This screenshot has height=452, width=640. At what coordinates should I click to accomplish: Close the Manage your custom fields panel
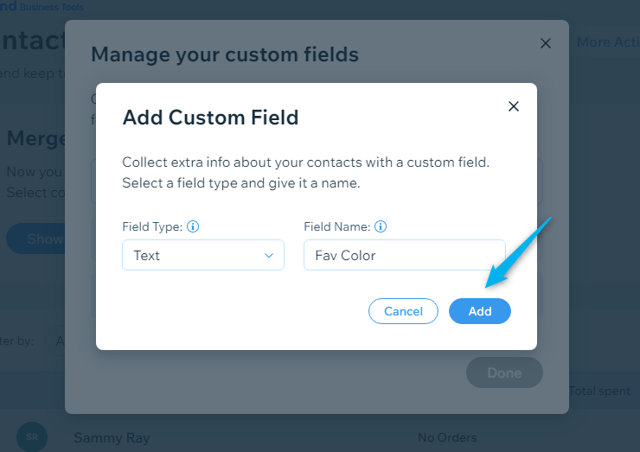click(546, 43)
